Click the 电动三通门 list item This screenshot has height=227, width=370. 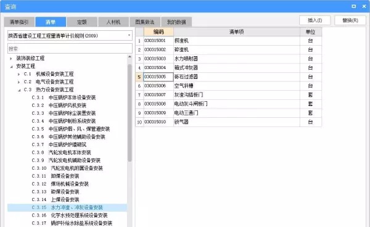click(237, 113)
